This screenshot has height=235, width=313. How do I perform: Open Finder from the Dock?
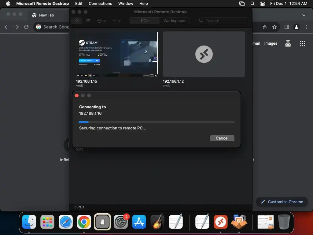pyautogui.click(x=29, y=222)
